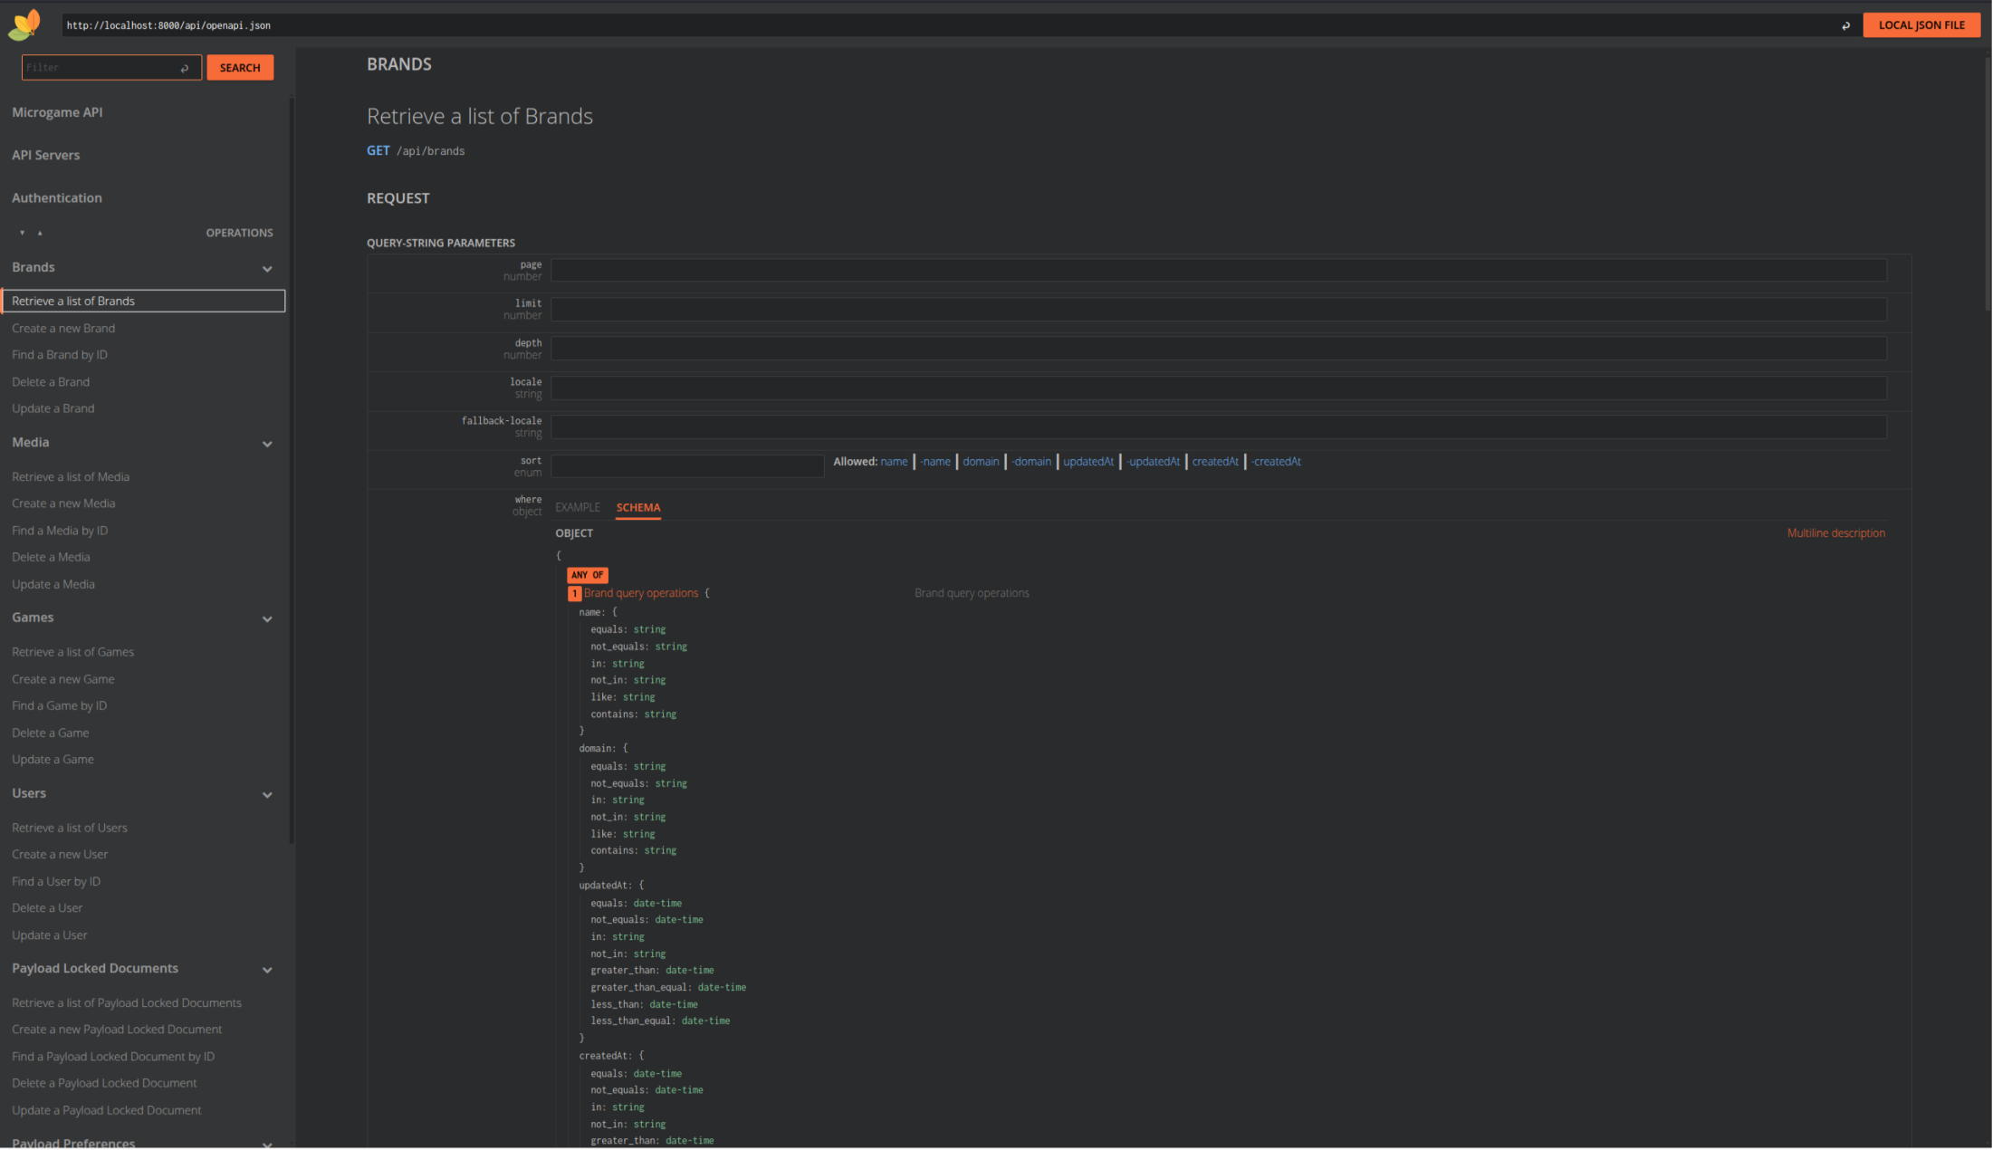Collapse the Users section chevron

[x=267, y=795]
